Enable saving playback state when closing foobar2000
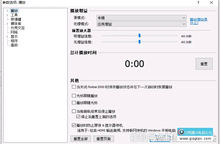Image resolution: width=220 pixels, height=144 pixels. tap(74, 87)
